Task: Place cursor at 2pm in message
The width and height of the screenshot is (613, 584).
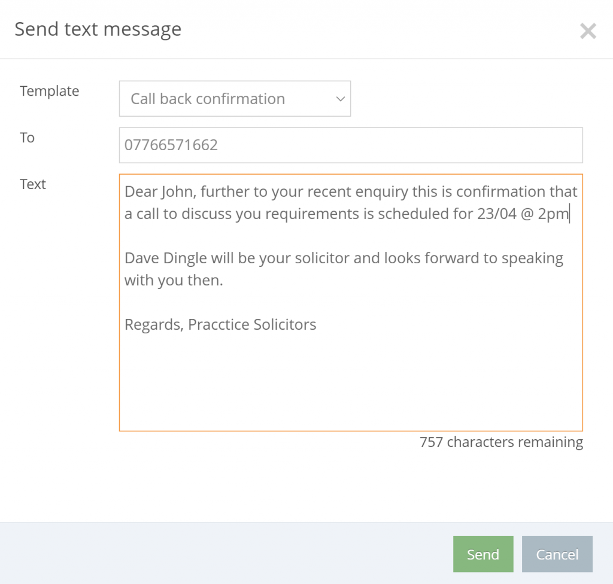Action: tap(553, 214)
